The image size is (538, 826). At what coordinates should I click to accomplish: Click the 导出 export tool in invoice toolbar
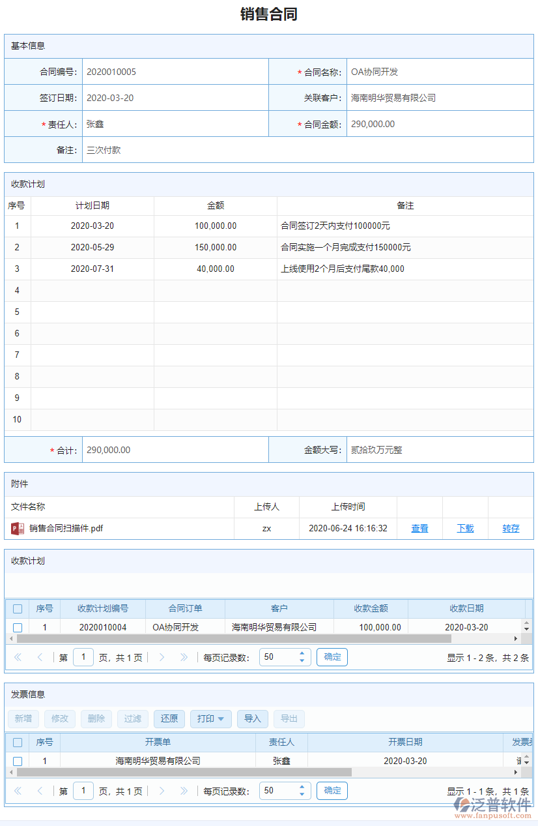tap(289, 718)
